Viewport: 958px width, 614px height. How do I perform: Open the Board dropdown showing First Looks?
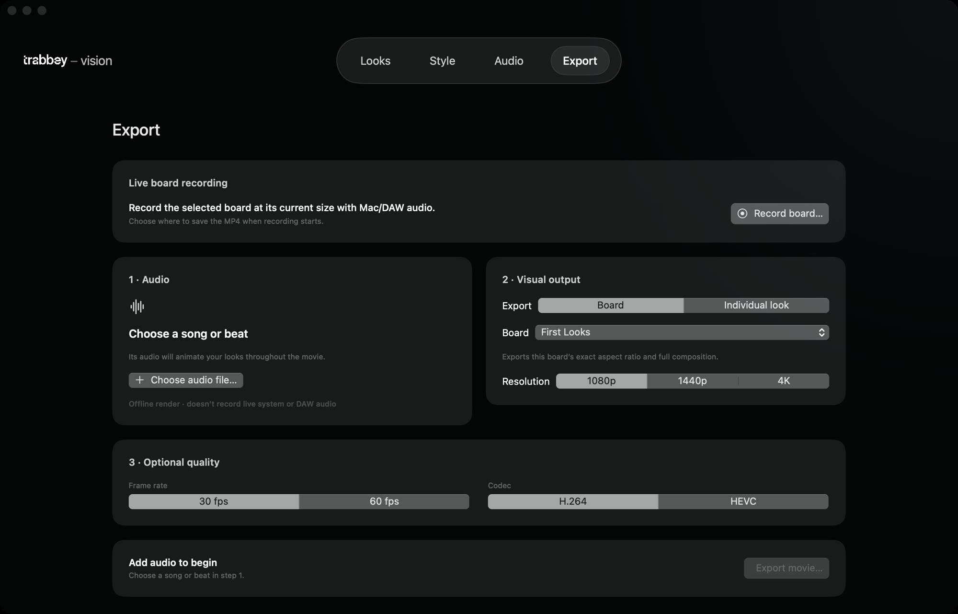[682, 332]
